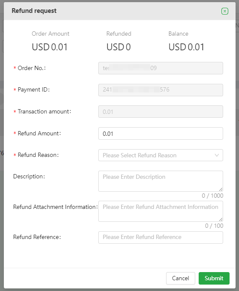
Task: Click the disabled Order No. field
Action: click(160, 68)
